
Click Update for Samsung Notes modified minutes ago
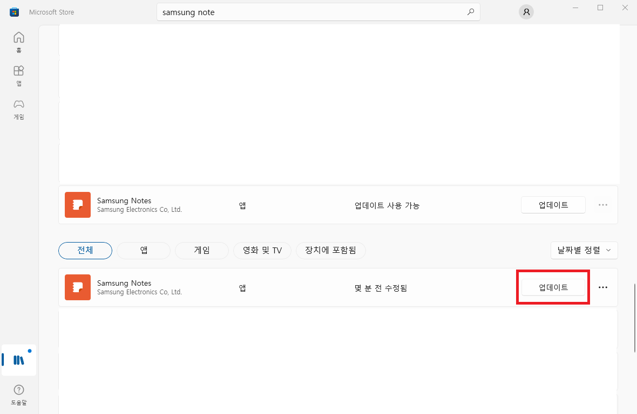pyautogui.click(x=553, y=287)
